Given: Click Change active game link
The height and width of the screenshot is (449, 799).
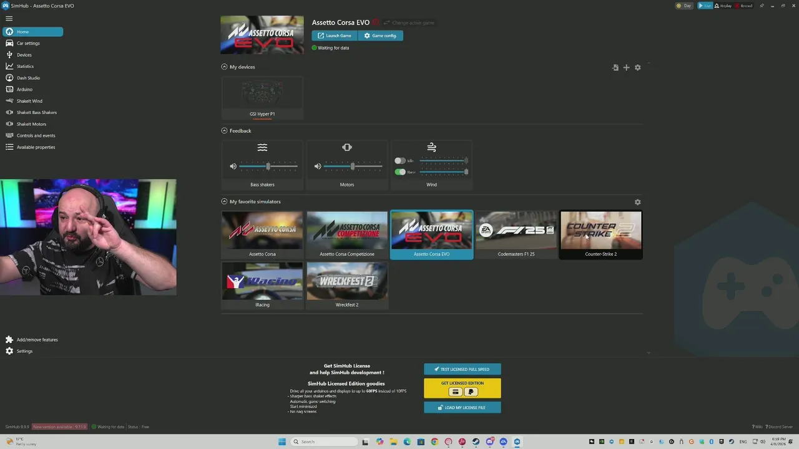Looking at the screenshot, I should (409, 23).
